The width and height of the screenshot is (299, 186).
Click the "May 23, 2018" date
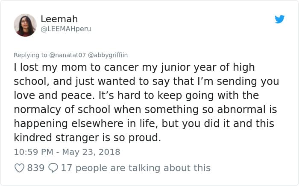click(x=91, y=152)
